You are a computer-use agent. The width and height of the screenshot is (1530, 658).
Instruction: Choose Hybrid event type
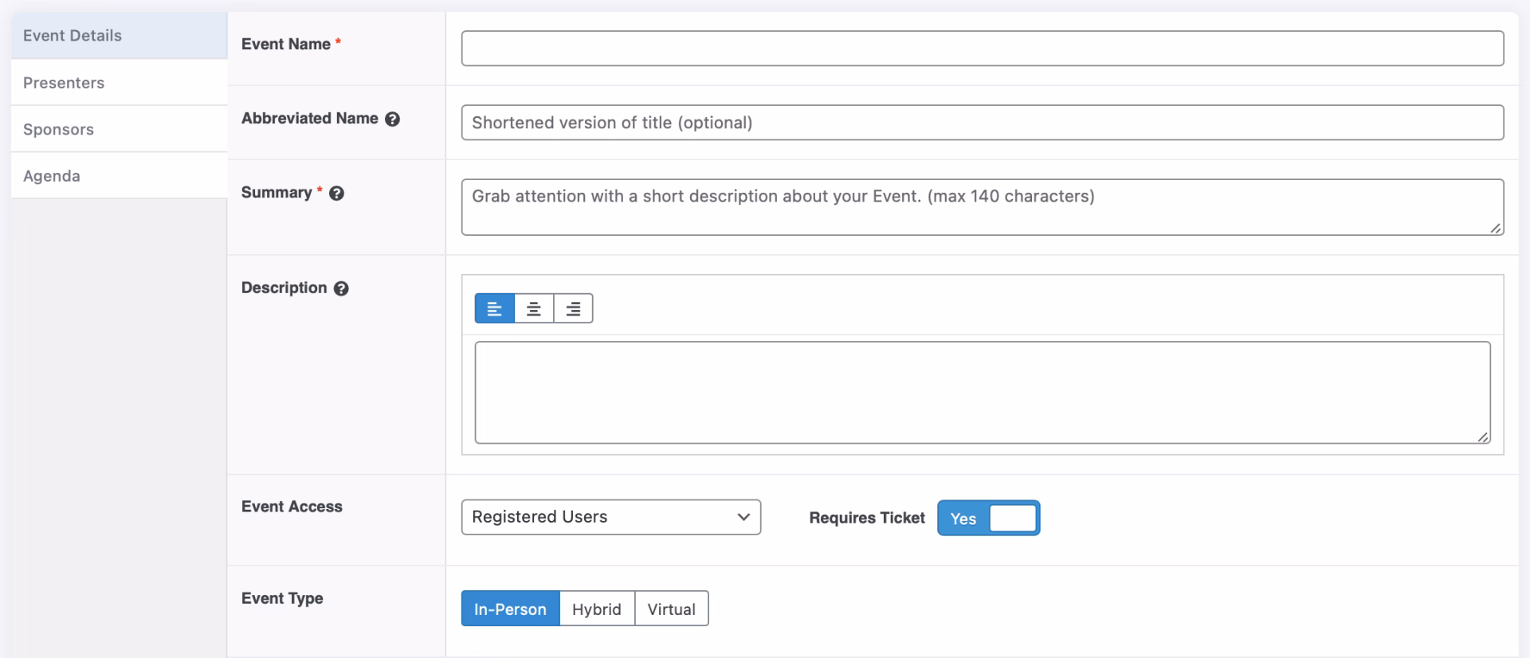(596, 609)
